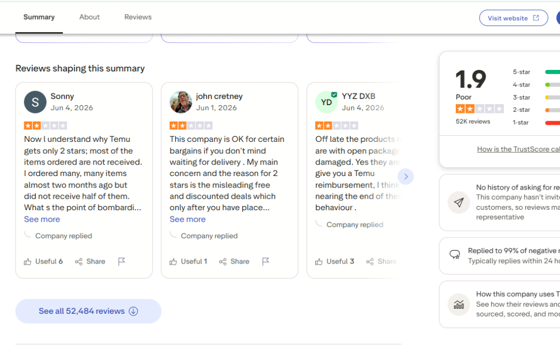Click the Reviews shaping this summary heading
The width and height of the screenshot is (560, 349).
[x=80, y=68]
